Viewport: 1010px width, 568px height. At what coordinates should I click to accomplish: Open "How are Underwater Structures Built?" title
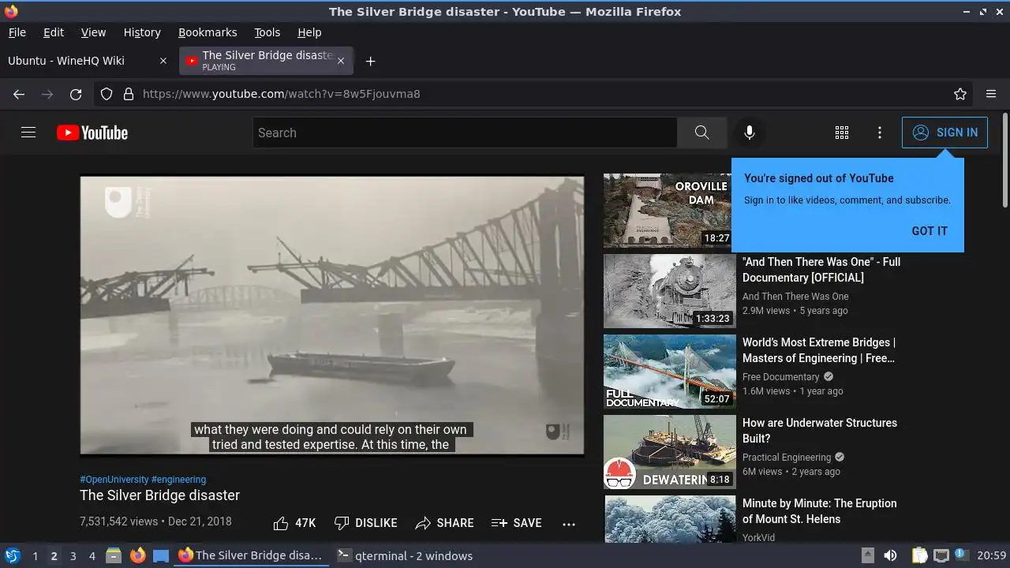820,431
